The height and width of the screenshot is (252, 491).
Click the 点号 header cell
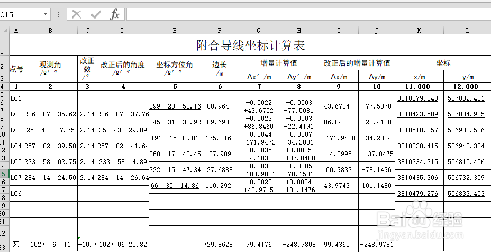[x=16, y=69]
